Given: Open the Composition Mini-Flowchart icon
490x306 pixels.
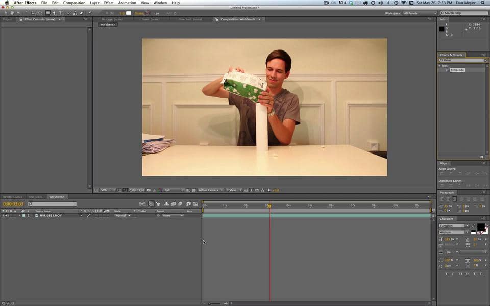Looking at the screenshot, I should (x=142, y=204).
